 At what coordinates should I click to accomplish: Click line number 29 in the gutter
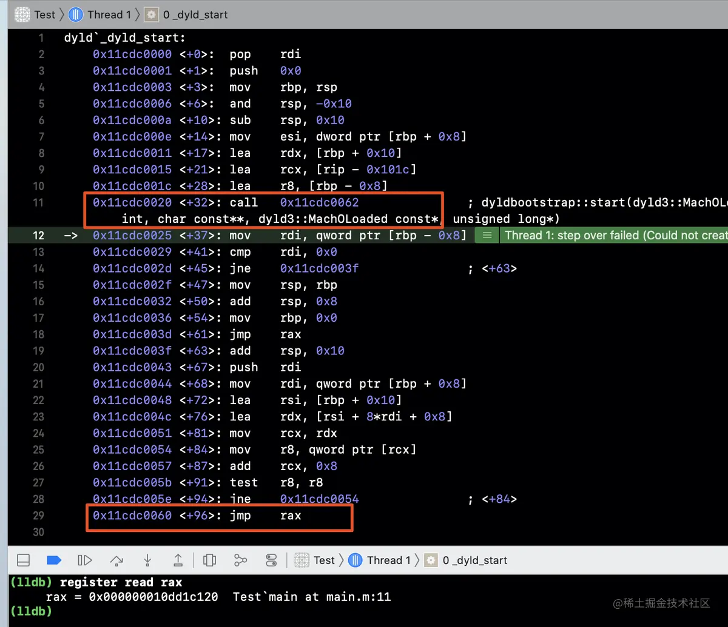tap(38, 516)
